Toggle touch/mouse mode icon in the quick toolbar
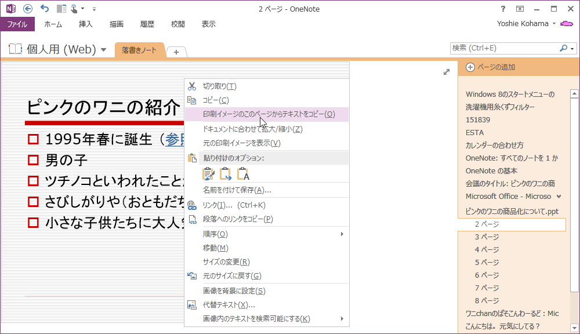 click(74, 9)
